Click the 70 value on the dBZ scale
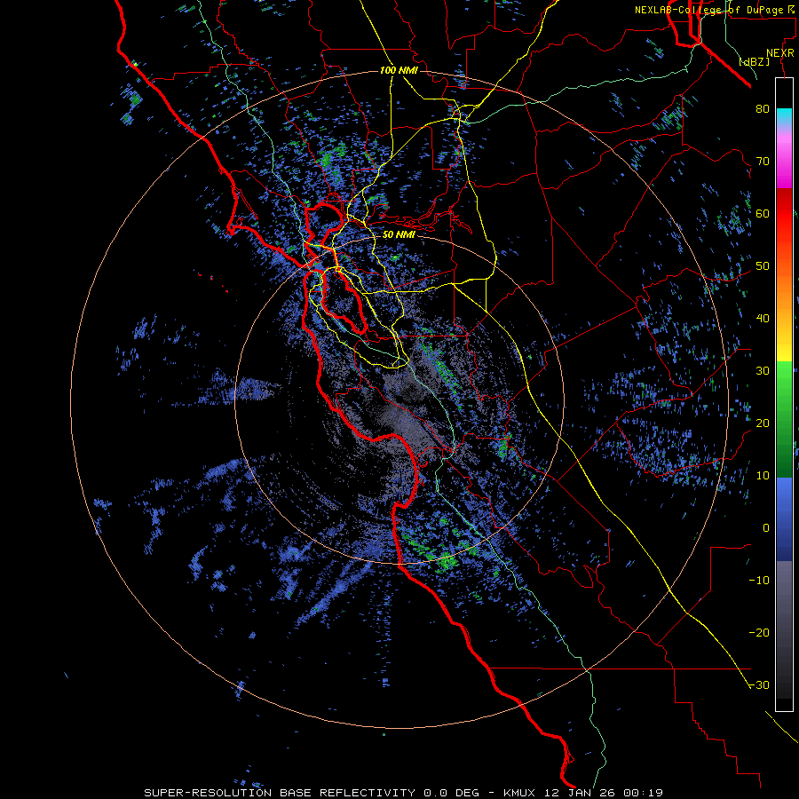The image size is (799, 799). pyautogui.click(x=763, y=162)
